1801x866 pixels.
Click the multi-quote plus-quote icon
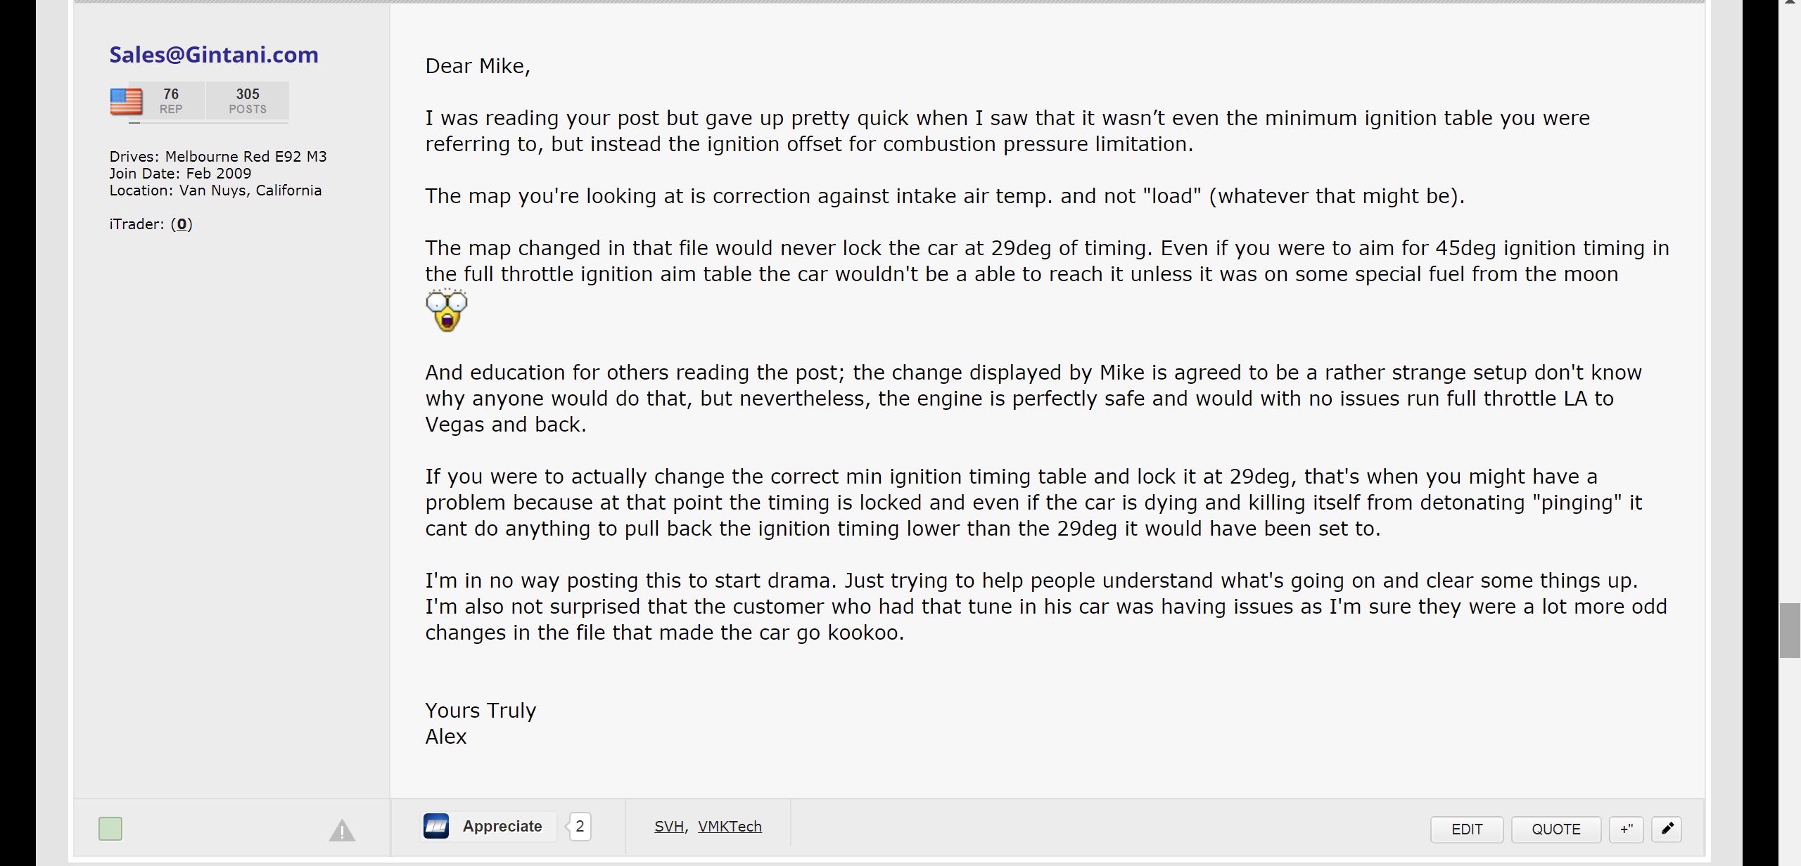click(1626, 829)
